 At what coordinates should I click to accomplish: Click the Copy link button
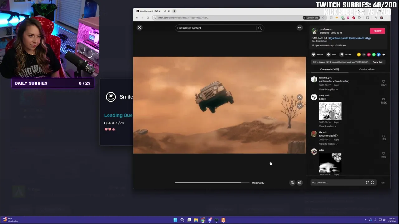pos(377,62)
